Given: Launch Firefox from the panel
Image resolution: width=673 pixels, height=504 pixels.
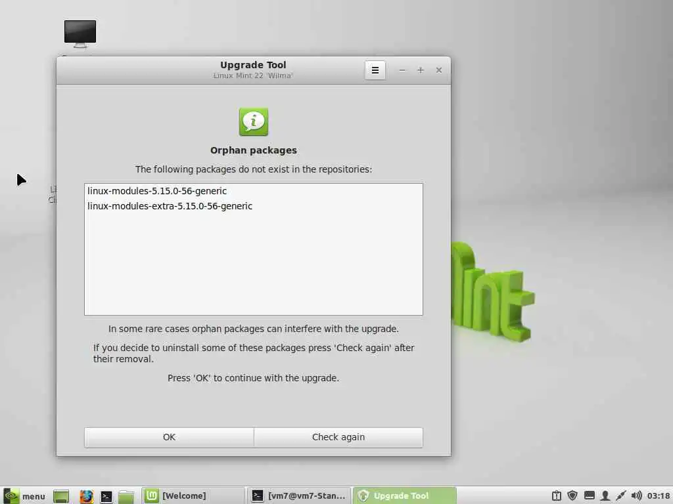Looking at the screenshot, I should (x=86, y=496).
